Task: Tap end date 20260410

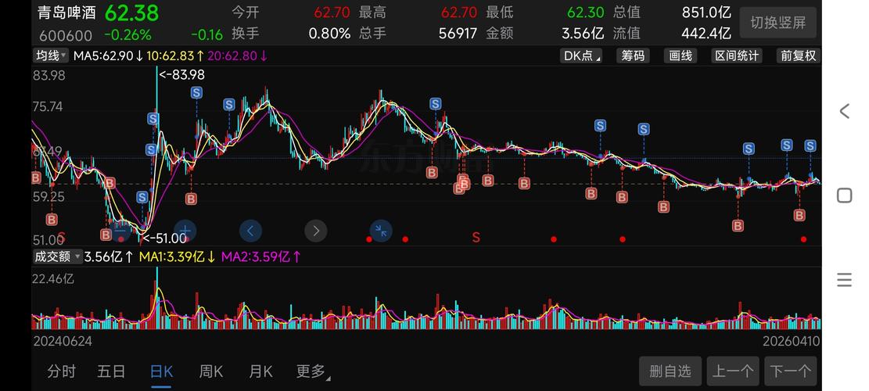Action: pos(792,341)
